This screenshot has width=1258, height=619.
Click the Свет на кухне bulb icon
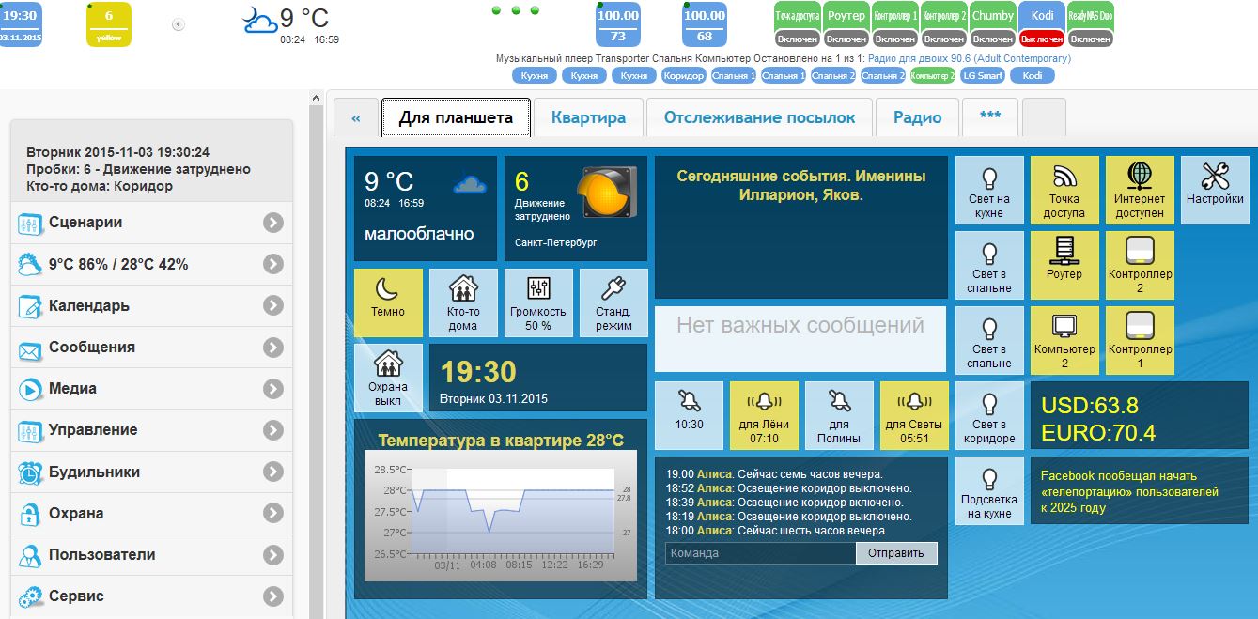988,188
